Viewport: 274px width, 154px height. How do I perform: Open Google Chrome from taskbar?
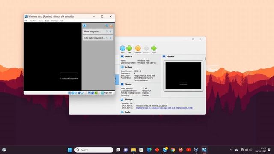click(x=173, y=150)
